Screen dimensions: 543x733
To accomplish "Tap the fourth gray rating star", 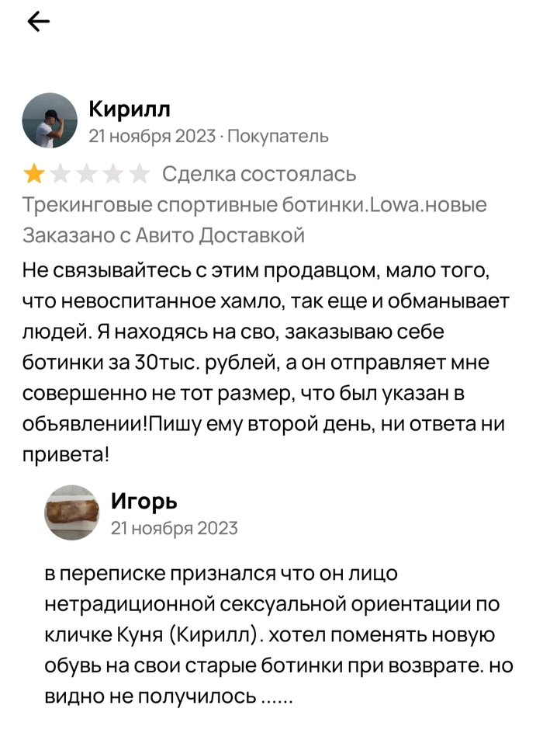I will tap(113, 174).
